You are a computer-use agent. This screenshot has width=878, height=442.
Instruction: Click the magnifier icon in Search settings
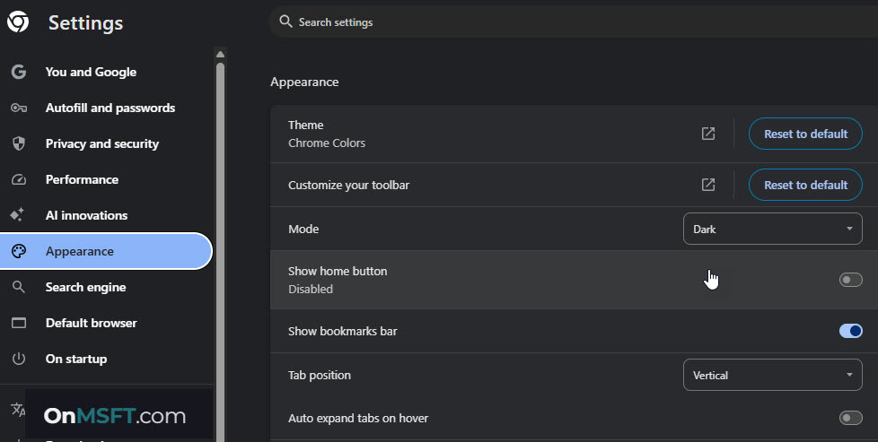tap(285, 22)
